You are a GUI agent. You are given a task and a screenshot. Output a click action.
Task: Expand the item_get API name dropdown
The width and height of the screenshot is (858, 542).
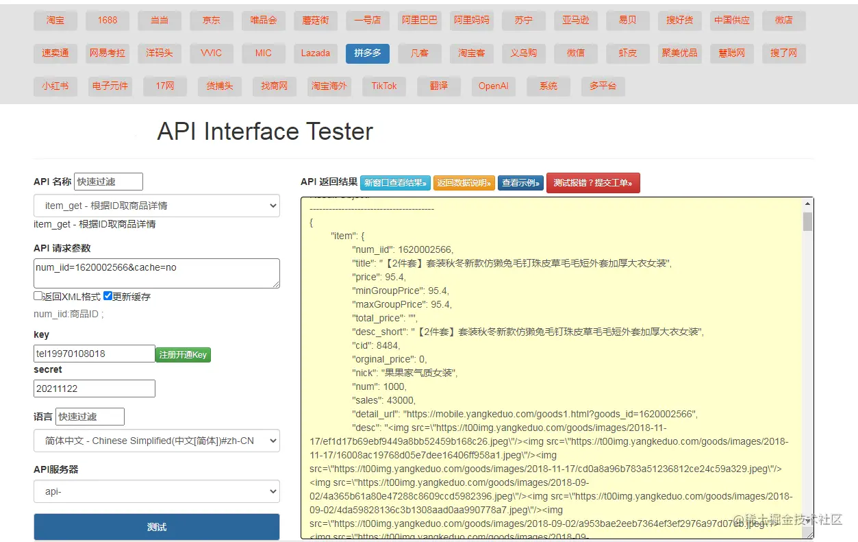pyautogui.click(x=157, y=206)
